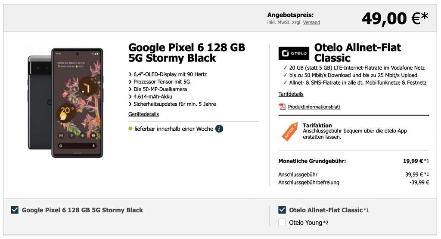
Task: Click the Google Pixel 6 phone image
Action: [66, 102]
